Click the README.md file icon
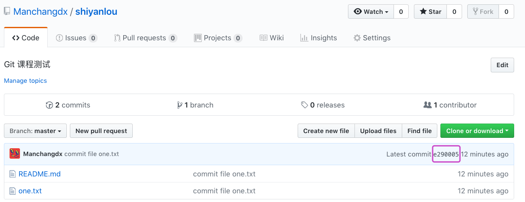The height and width of the screenshot is (202, 525). [13, 174]
